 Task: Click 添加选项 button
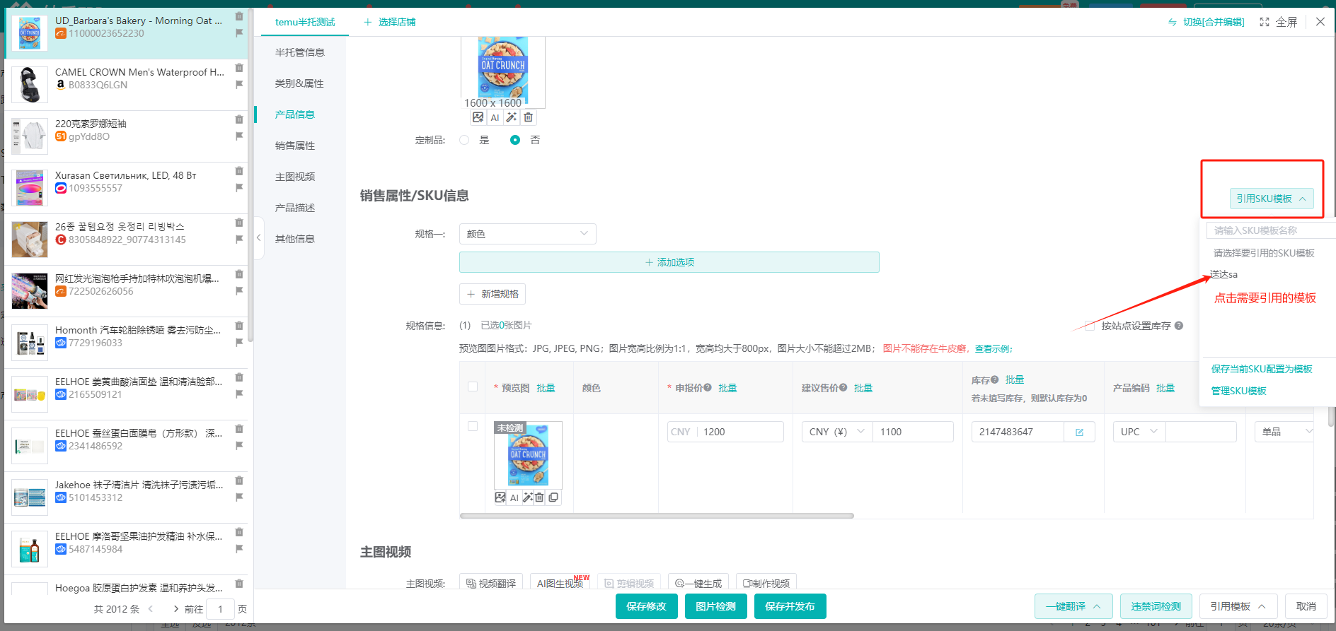[x=669, y=262]
